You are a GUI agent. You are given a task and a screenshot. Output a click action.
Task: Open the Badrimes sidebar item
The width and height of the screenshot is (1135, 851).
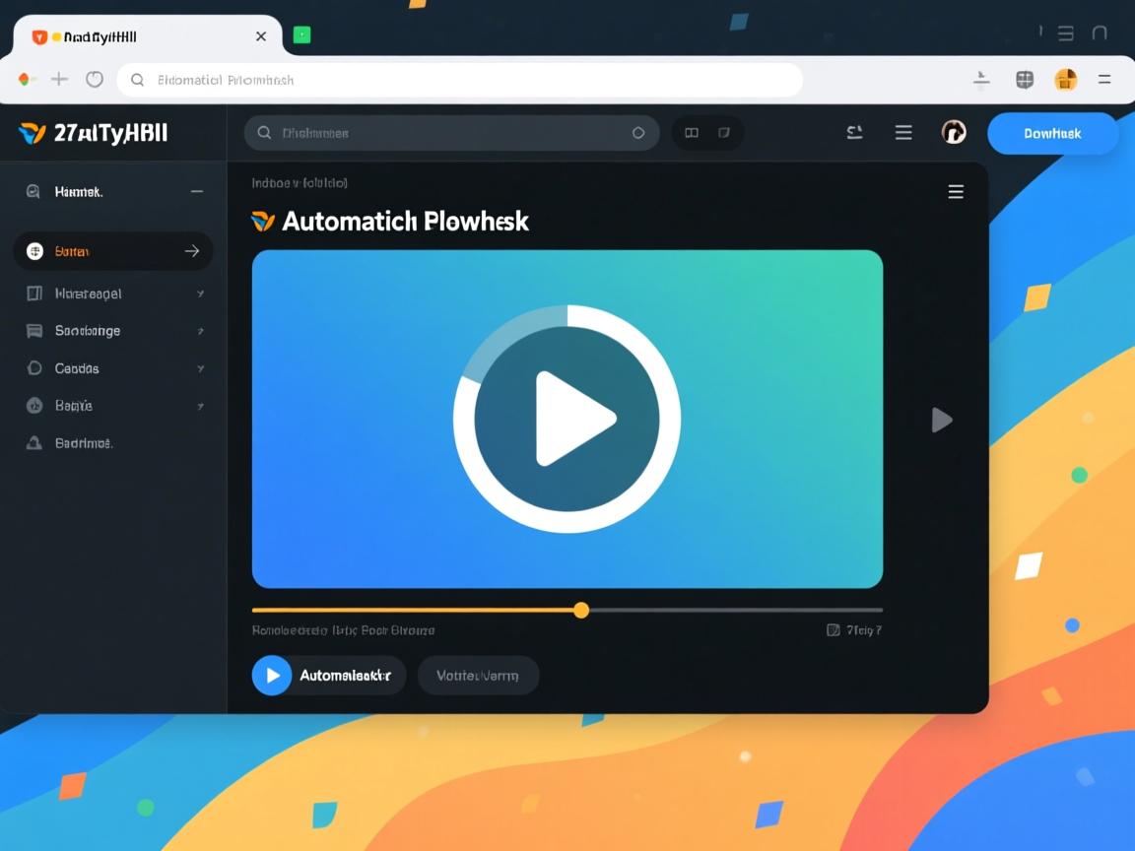(83, 443)
